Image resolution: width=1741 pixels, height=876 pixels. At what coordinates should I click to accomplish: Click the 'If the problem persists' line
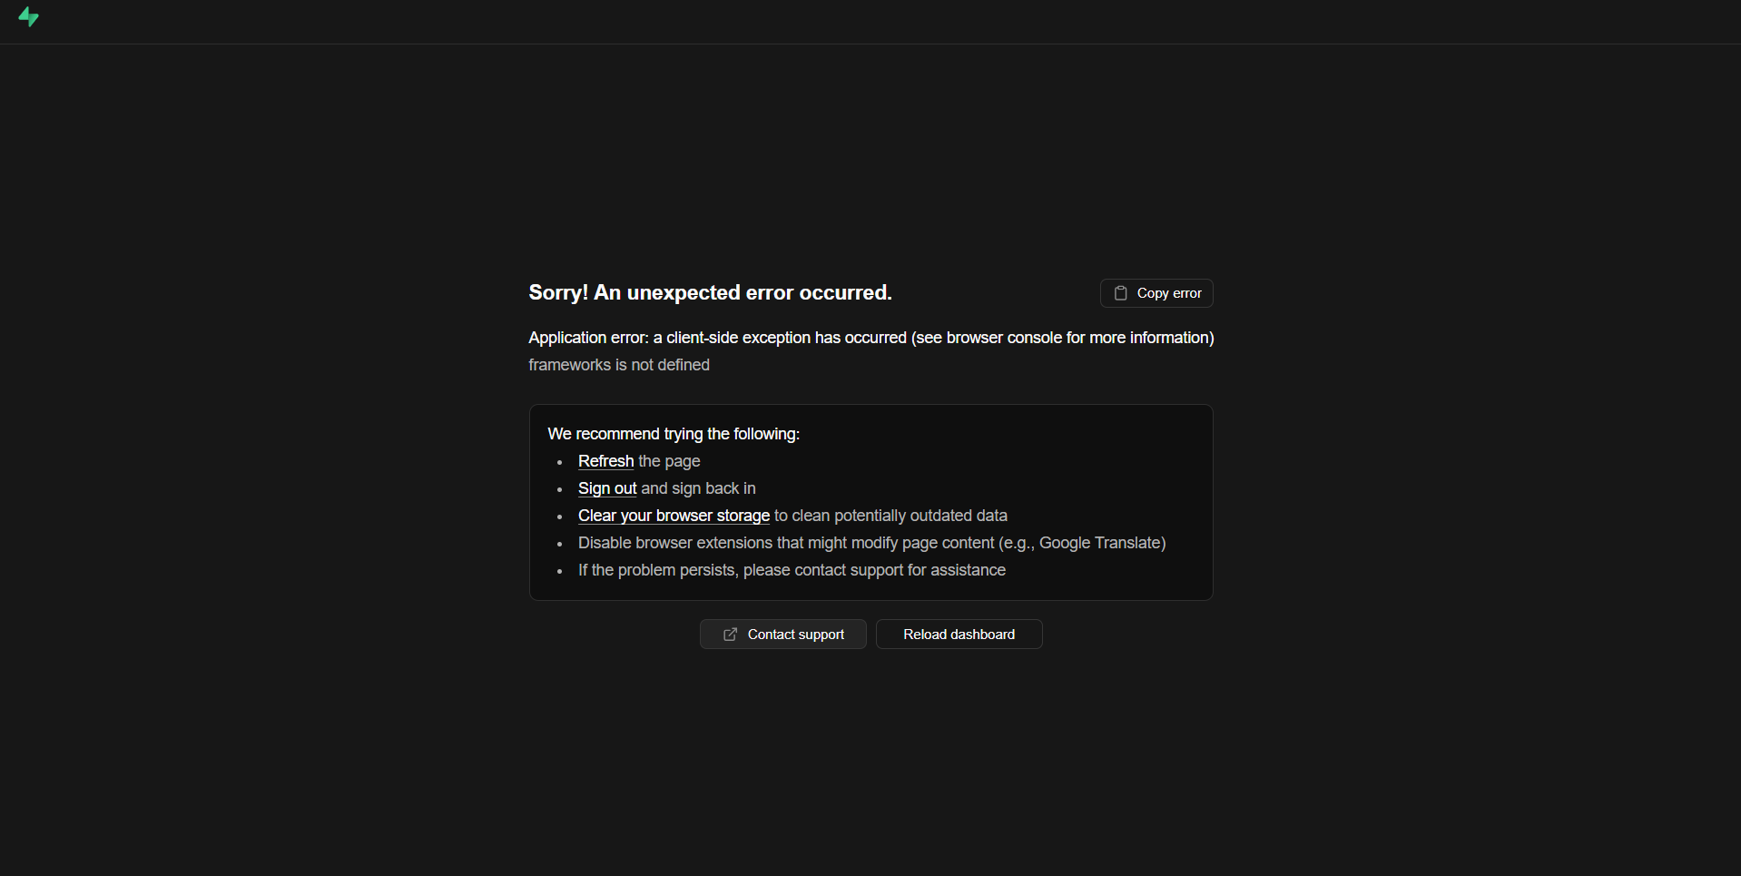[x=792, y=570]
